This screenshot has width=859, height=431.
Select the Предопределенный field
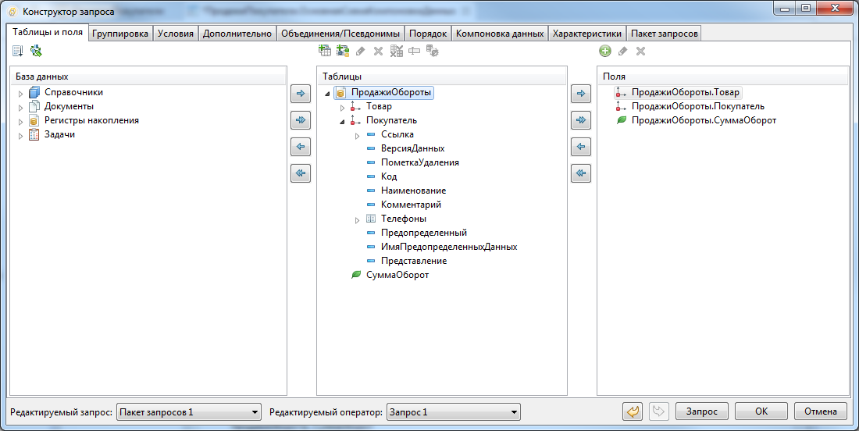[x=424, y=233]
